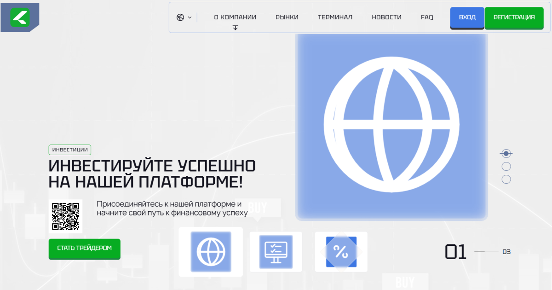Open the ТЕРМИНАЛ page
This screenshot has height=290, width=552.
coord(335,17)
